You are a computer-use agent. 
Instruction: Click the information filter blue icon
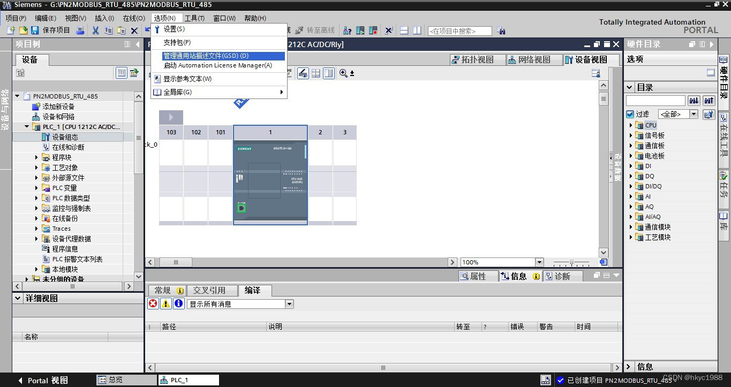[179, 303]
